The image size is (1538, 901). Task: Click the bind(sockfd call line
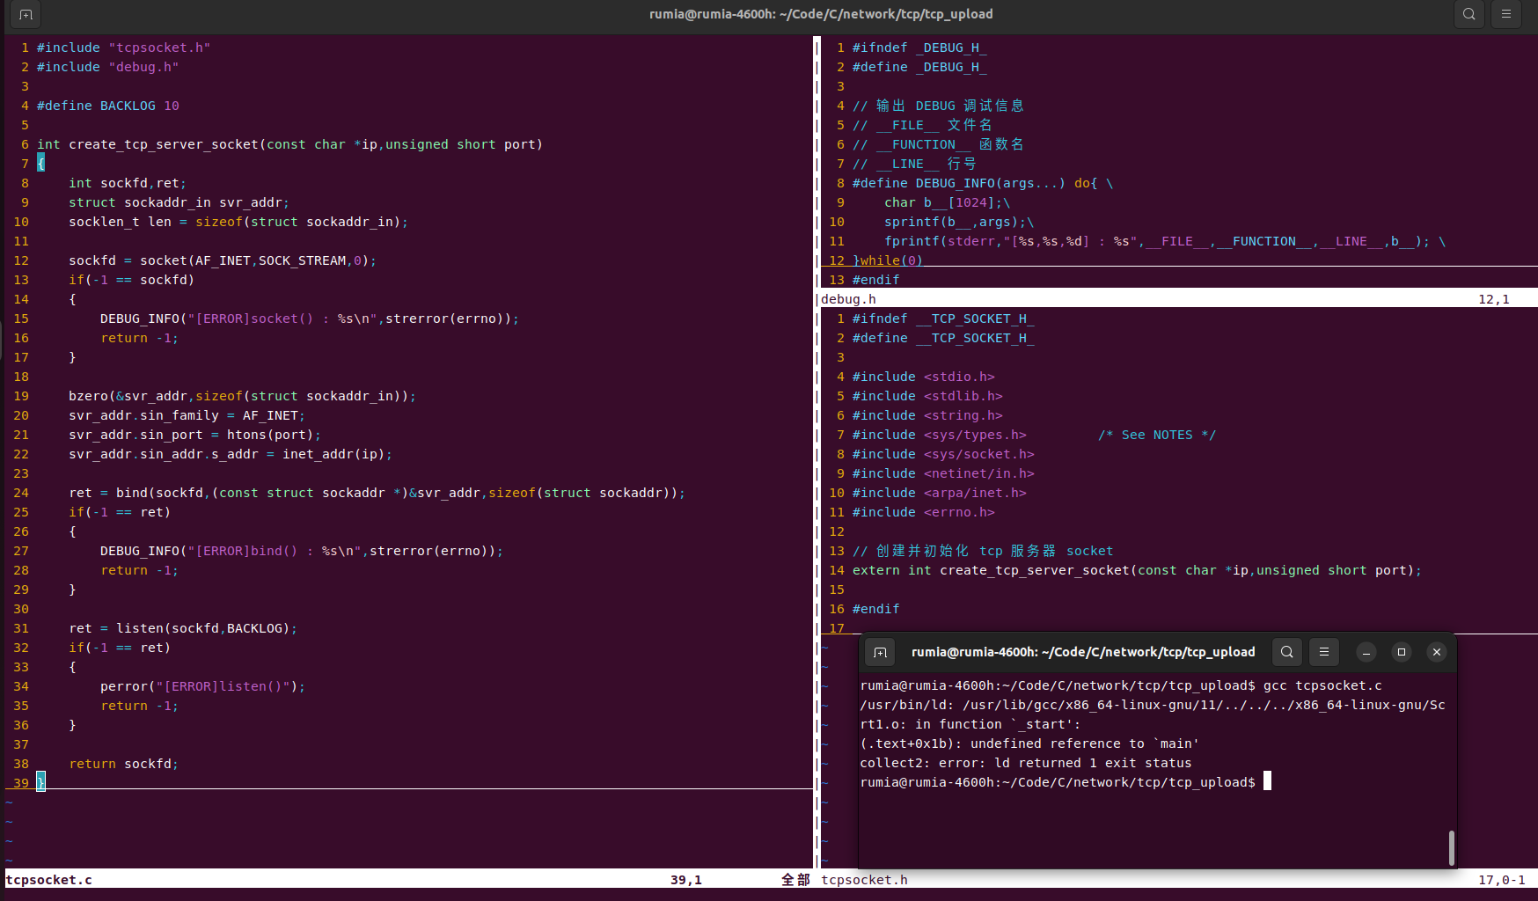point(377,493)
